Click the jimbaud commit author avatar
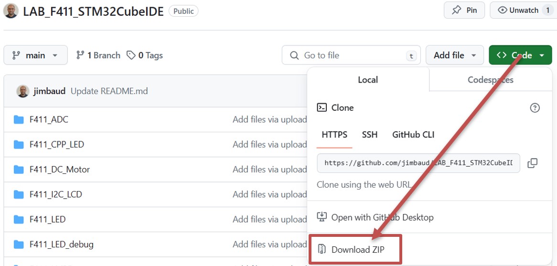The height and width of the screenshot is (266, 557). (23, 91)
